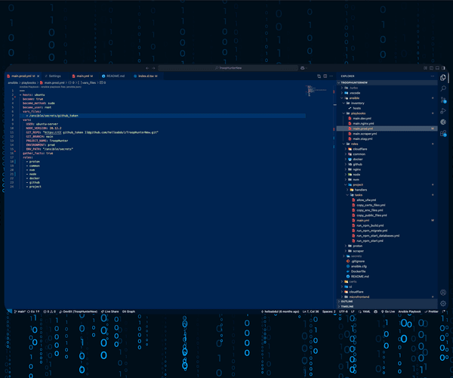Change YAML language mode in status bar
Image resolution: width=453 pixels, height=378 pixels.
pyautogui.click(x=366, y=311)
